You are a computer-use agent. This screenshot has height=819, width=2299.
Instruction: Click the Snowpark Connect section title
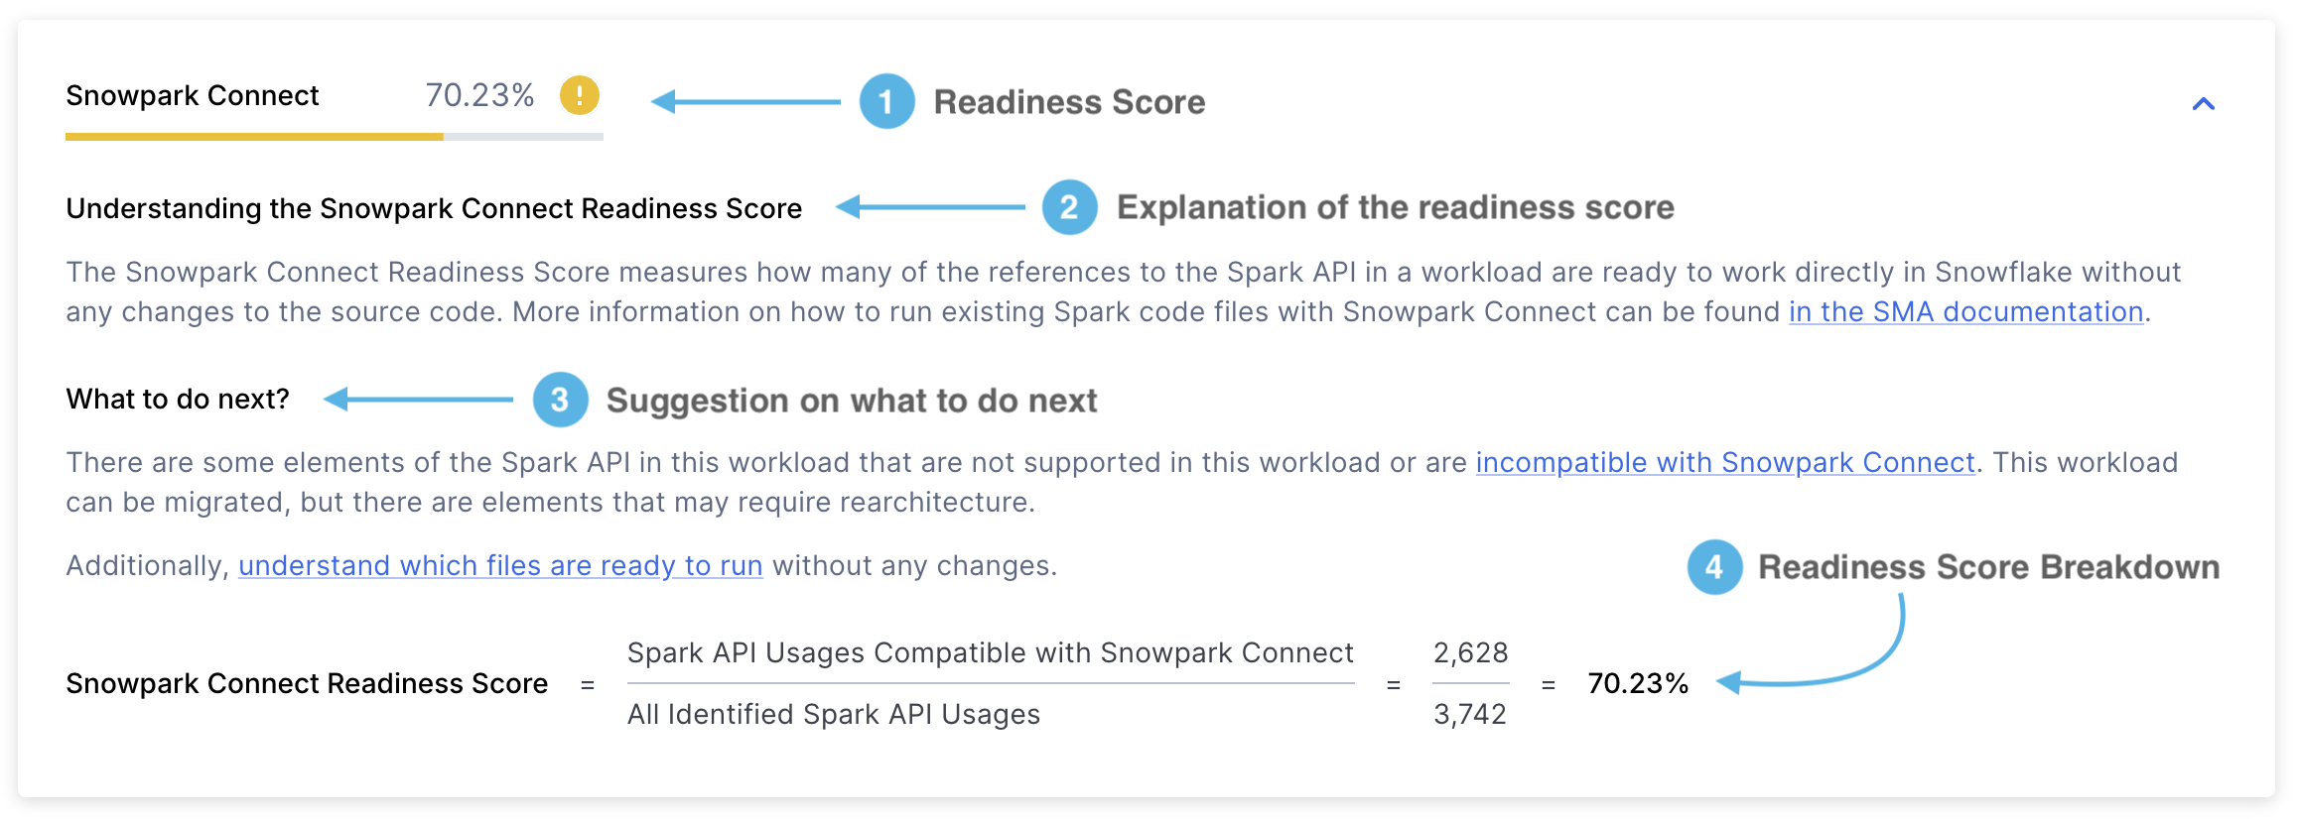click(x=192, y=95)
